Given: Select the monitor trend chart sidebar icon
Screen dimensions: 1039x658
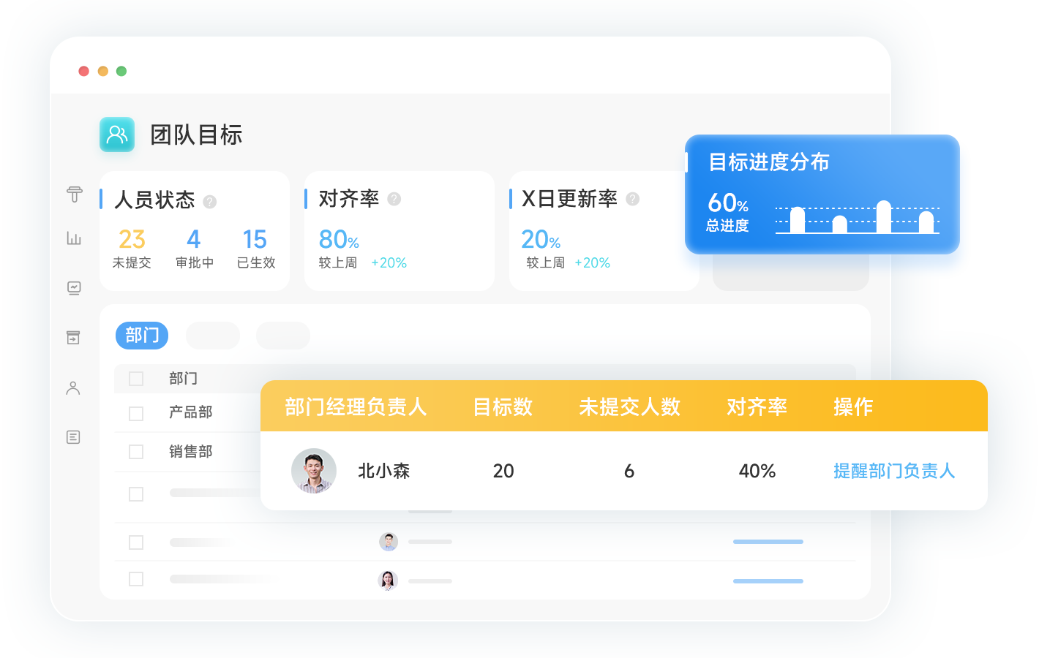Looking at the screenshot, I should point(74,288).
